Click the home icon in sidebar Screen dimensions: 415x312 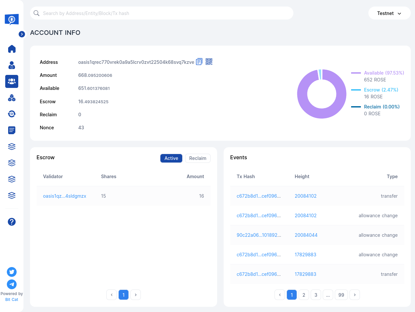(12, 49)
